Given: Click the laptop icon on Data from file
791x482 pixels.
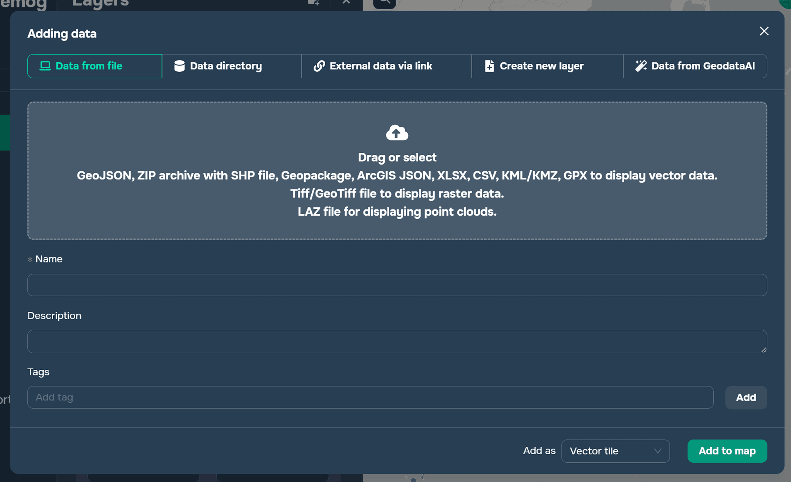Looking at the screenshot, I should (45, 66).
